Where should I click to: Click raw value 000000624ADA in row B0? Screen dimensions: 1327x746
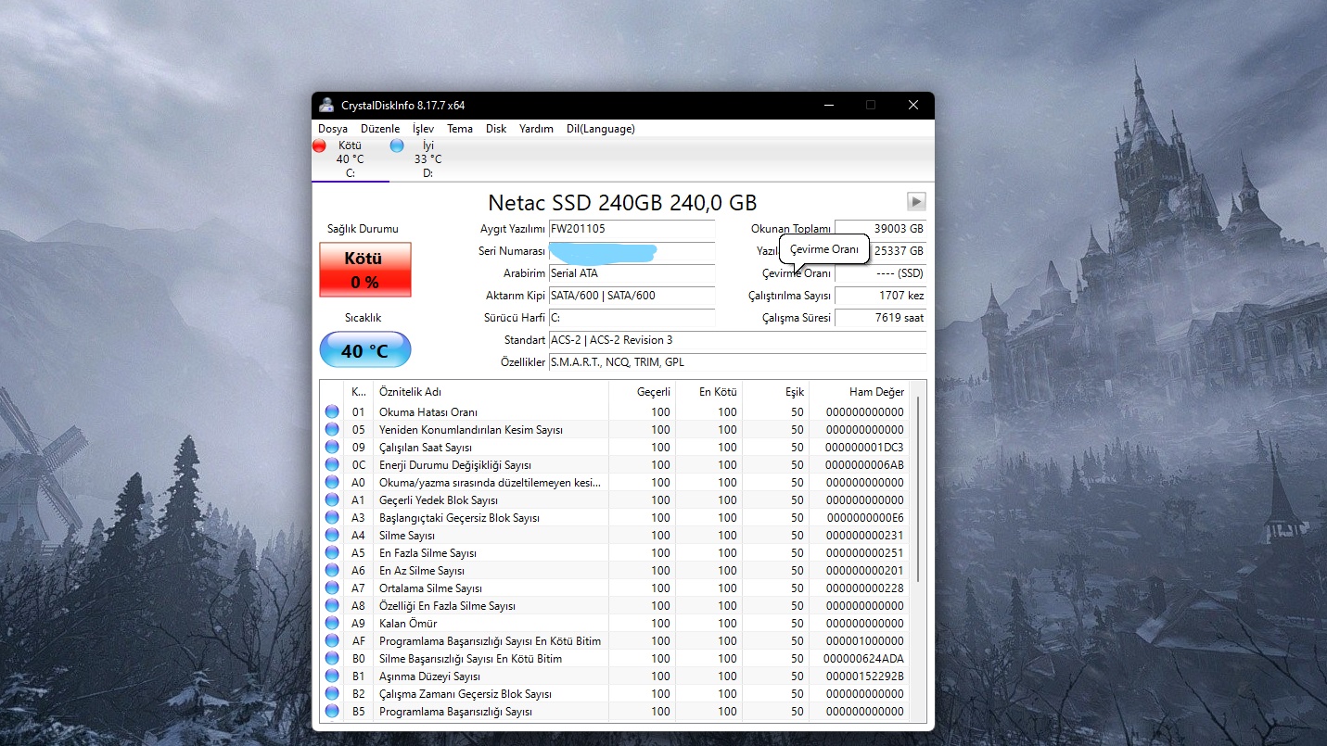pyautogui.click(x=864, y=659)
